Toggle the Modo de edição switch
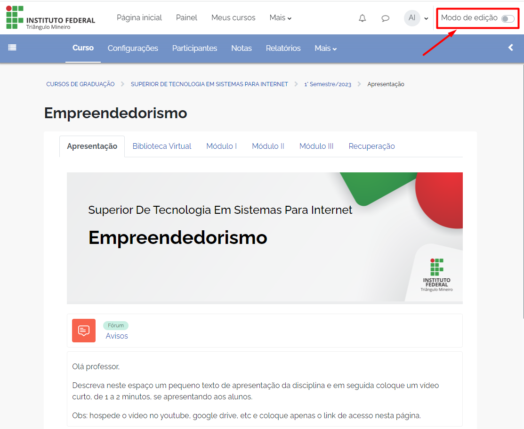 click(508, 18)
